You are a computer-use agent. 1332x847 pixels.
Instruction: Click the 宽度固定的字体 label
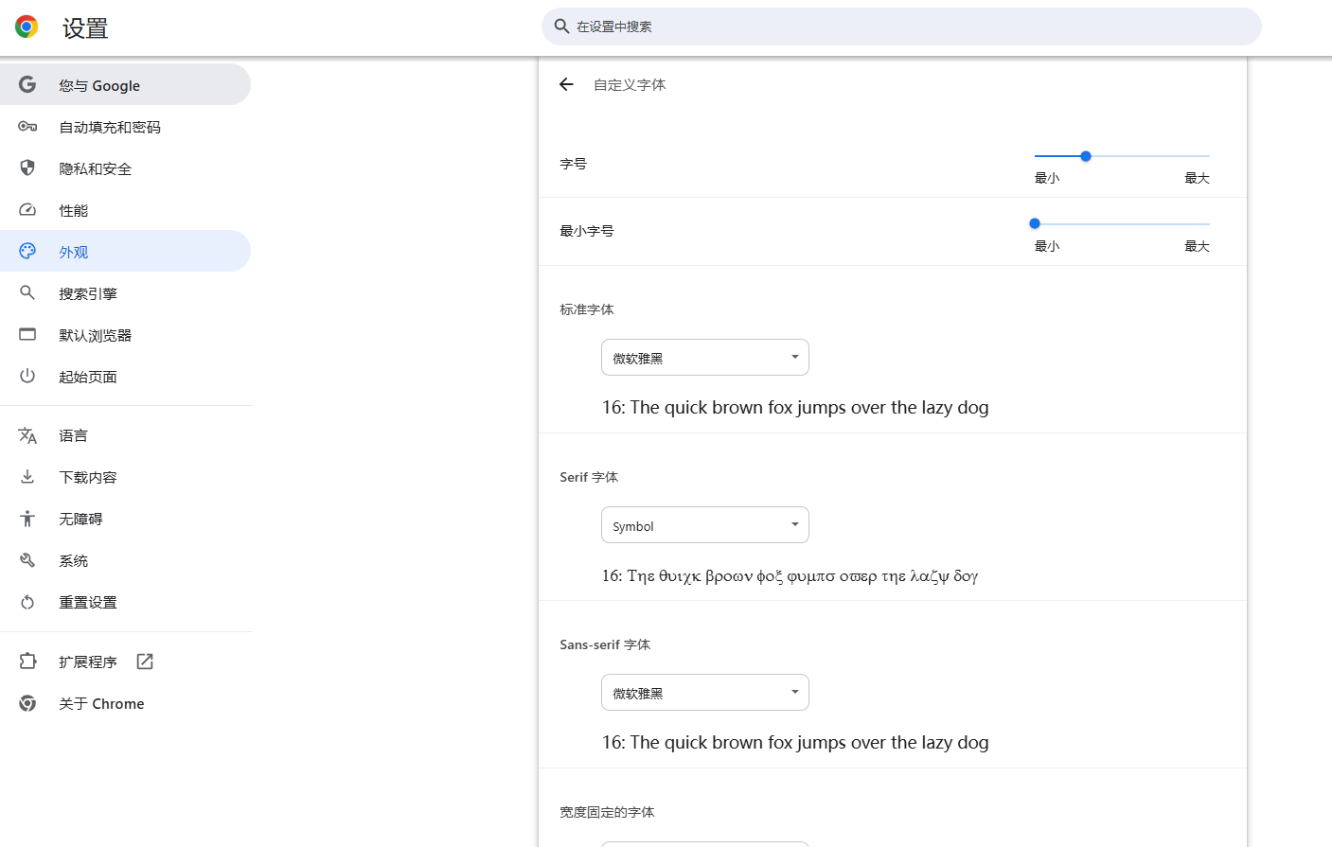pyautogui.click(x=607, y=812)
